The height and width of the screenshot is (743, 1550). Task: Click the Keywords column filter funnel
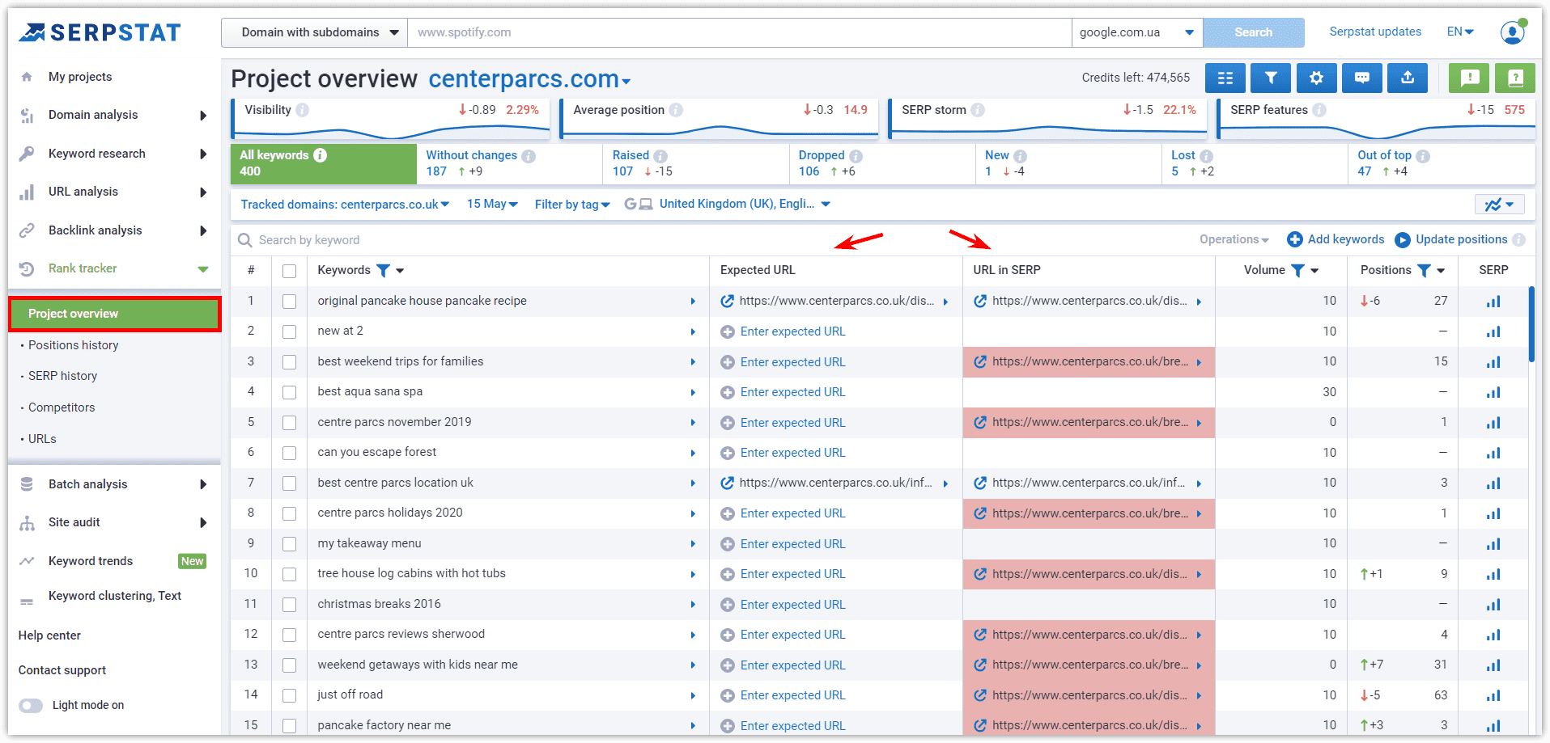pyautogui.click(x=384, y=270)
